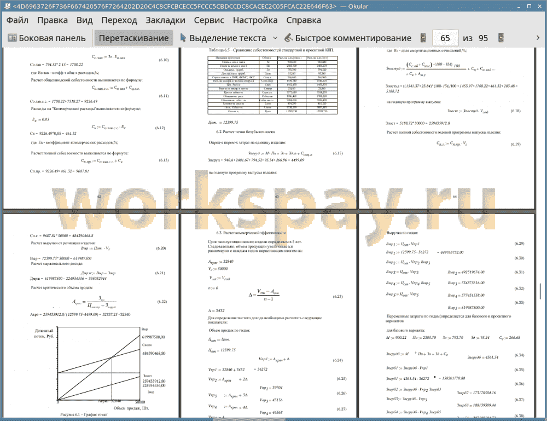Click the heading 6.3 Расчет коммерческой эффективности
Viewport: 547px width, 421px height.
[x=251, y=233]
